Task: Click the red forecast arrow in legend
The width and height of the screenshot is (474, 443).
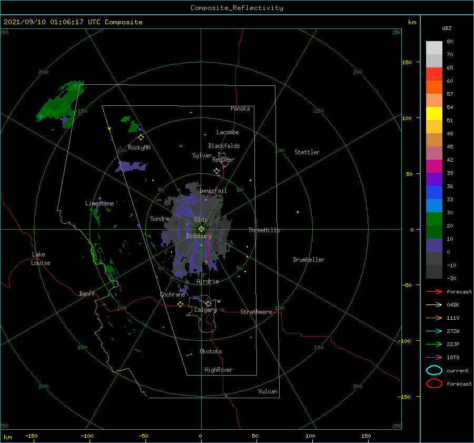Action: (434, 291)
